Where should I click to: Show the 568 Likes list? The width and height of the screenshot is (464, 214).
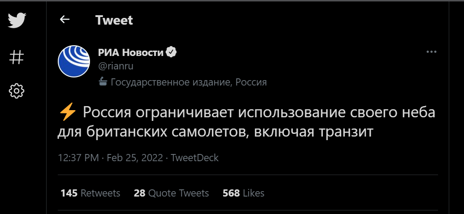tap(243, 193)
